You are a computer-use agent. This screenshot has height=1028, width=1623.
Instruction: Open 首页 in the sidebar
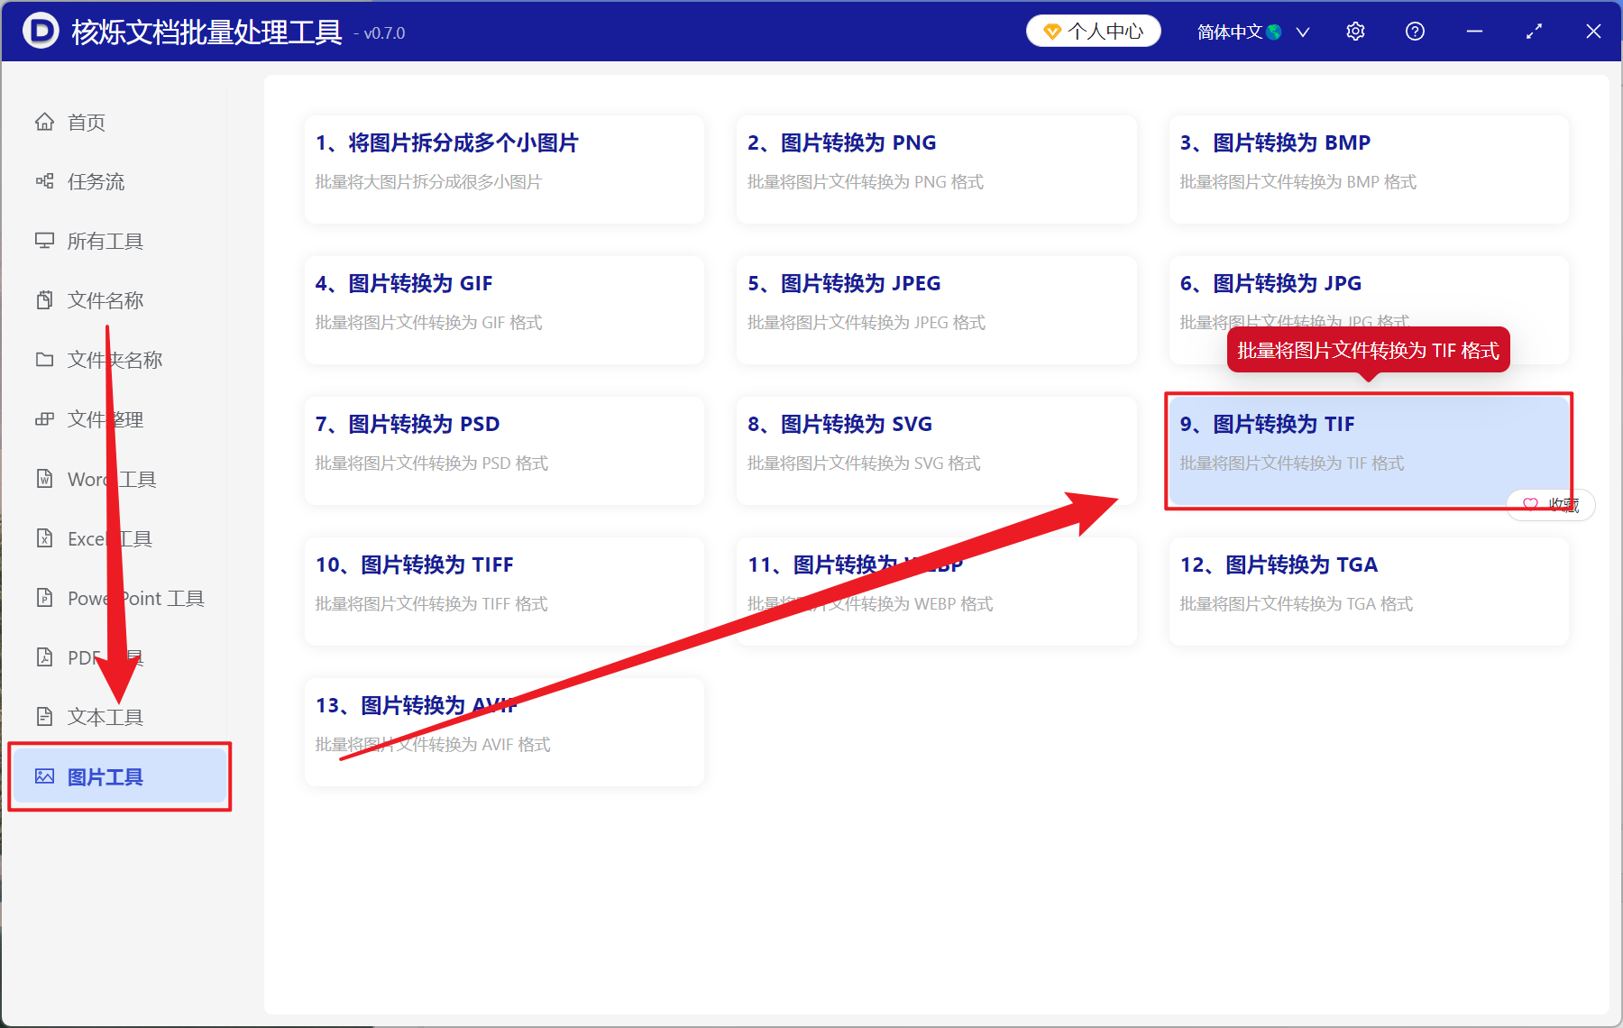pos(118,122)
